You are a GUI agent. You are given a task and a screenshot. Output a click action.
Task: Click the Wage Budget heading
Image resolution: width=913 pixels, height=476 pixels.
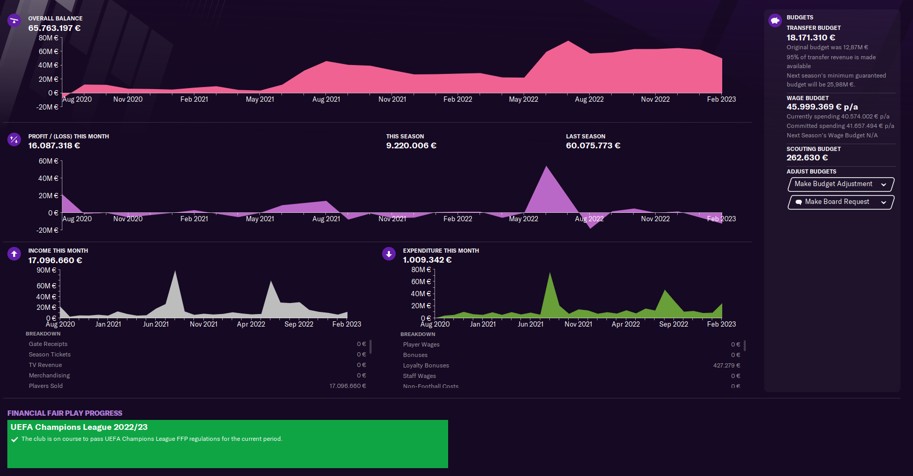(808, 98)
